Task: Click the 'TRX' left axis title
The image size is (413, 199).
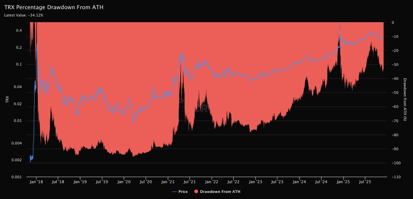Action: 7,100
